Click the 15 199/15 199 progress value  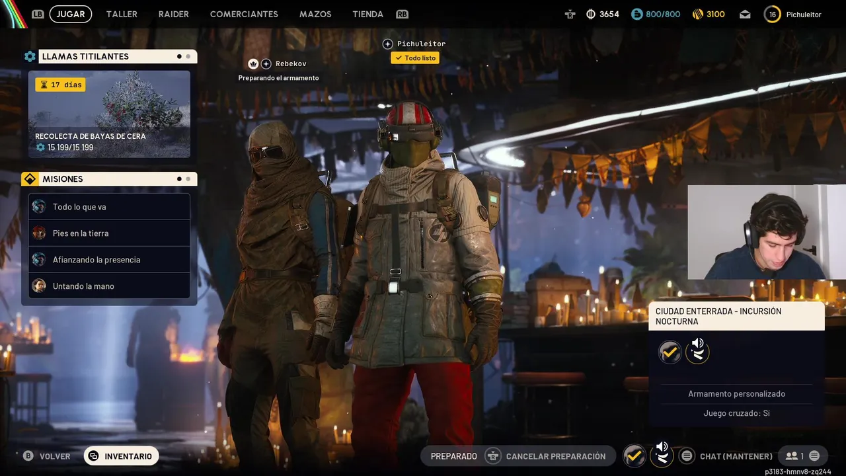(70, 147)
